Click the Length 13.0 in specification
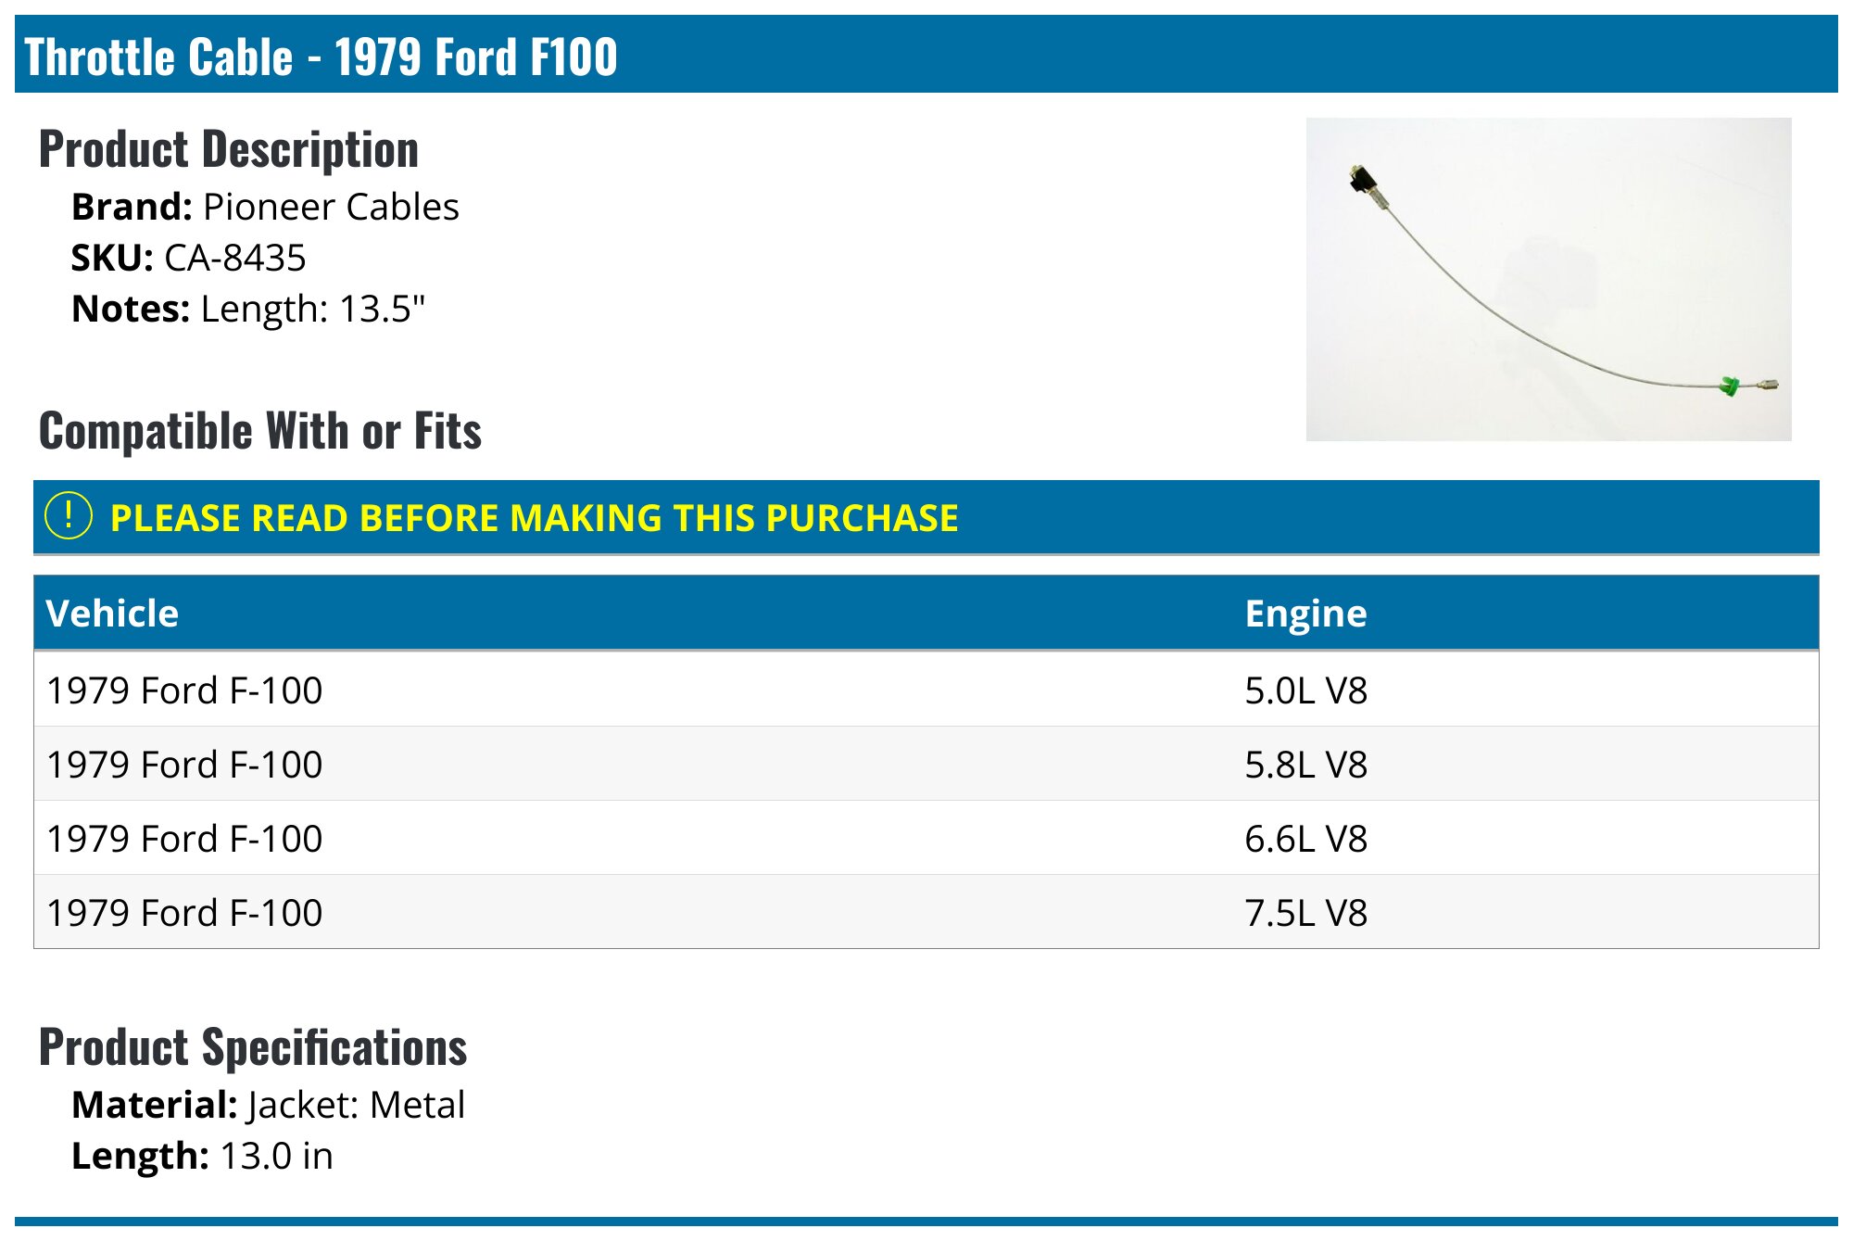 click(202, 1156)
